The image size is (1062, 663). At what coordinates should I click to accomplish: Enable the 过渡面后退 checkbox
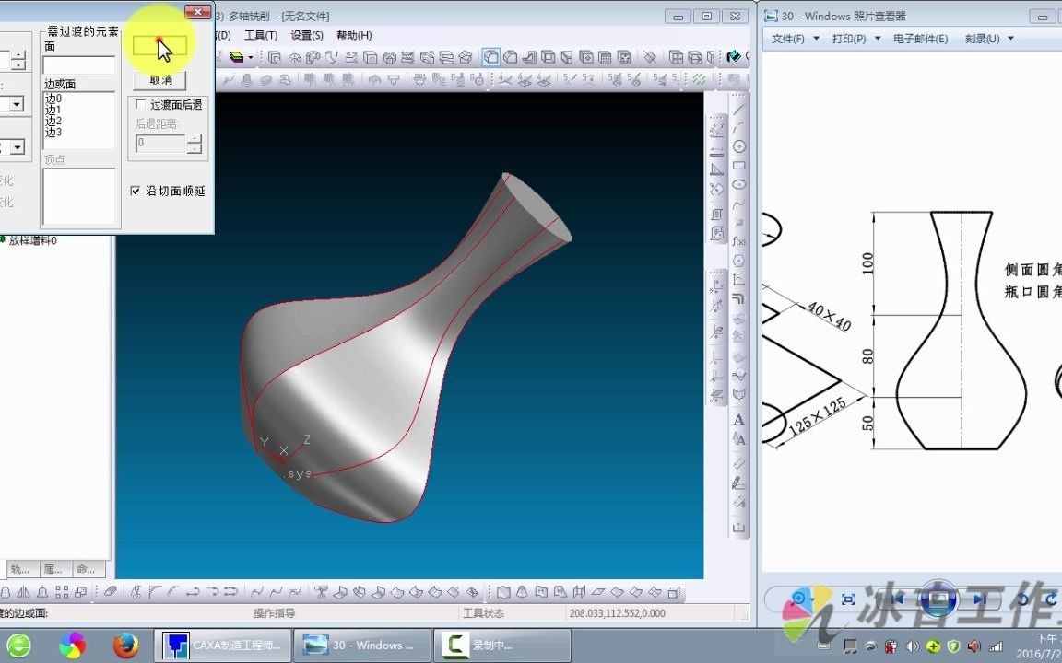tap(140, 104)
